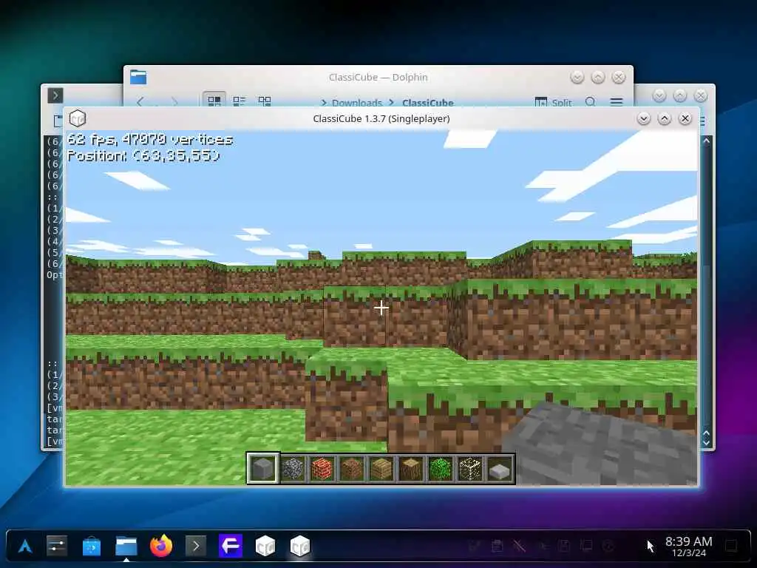
Task: Select the glass block in the hotbar
Action: point(470,468)
